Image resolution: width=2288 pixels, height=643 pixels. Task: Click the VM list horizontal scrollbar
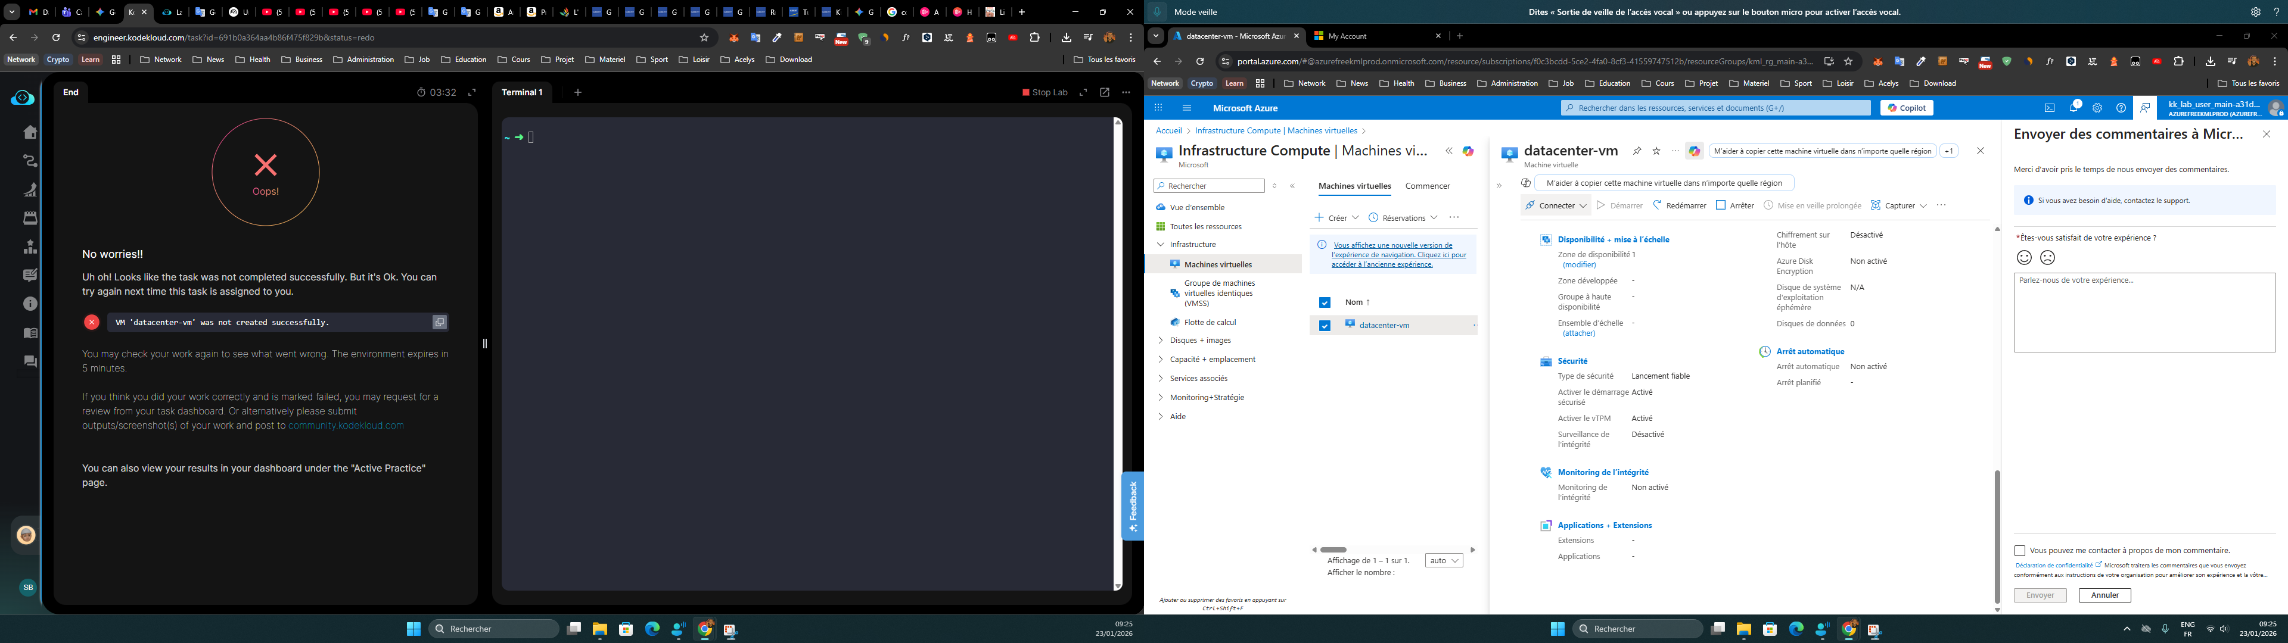click(1333, 550)
